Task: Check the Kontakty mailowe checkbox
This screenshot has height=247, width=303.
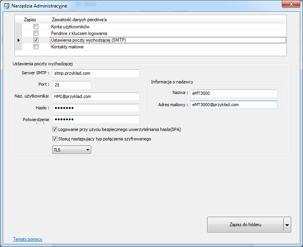Action: tap(36, 46)
